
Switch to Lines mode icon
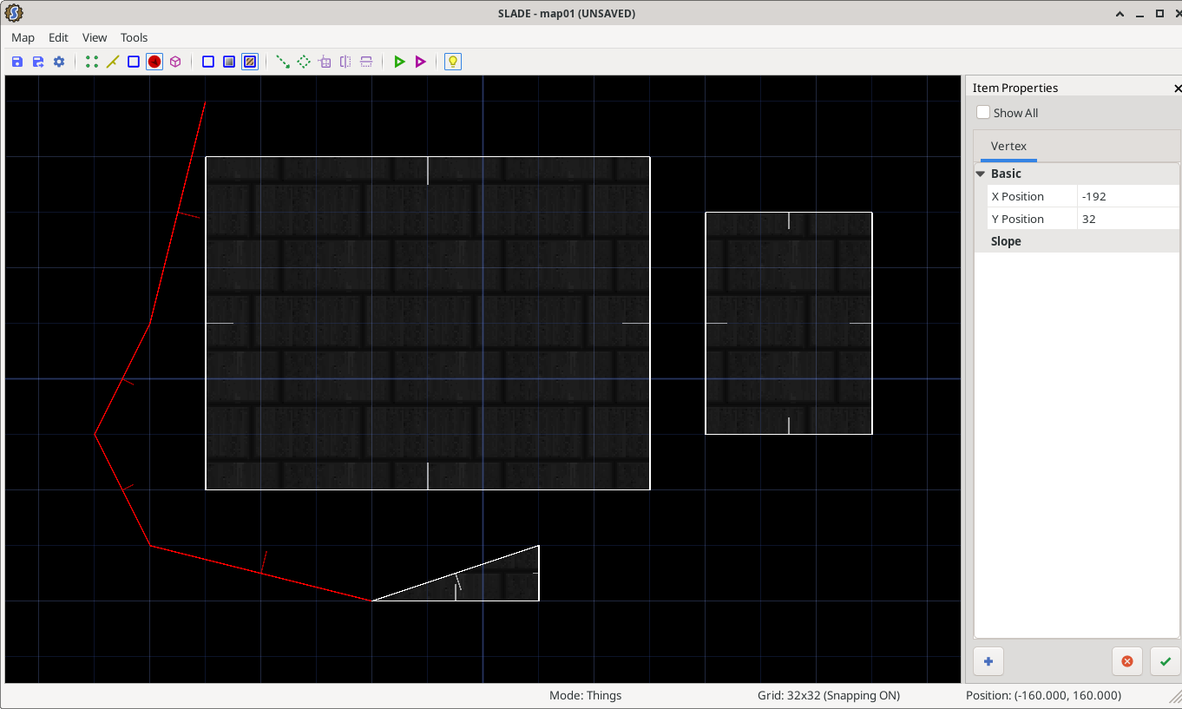pyautogui.click(x=113, y=62)
